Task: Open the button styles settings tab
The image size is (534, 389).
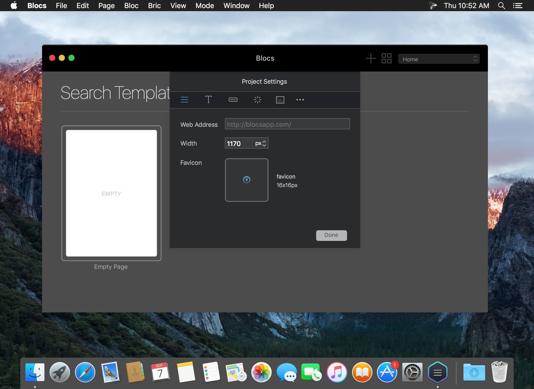Action: coord(233,100)
